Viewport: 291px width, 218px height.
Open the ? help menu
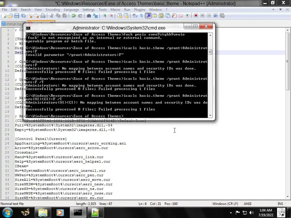(167, 10)
